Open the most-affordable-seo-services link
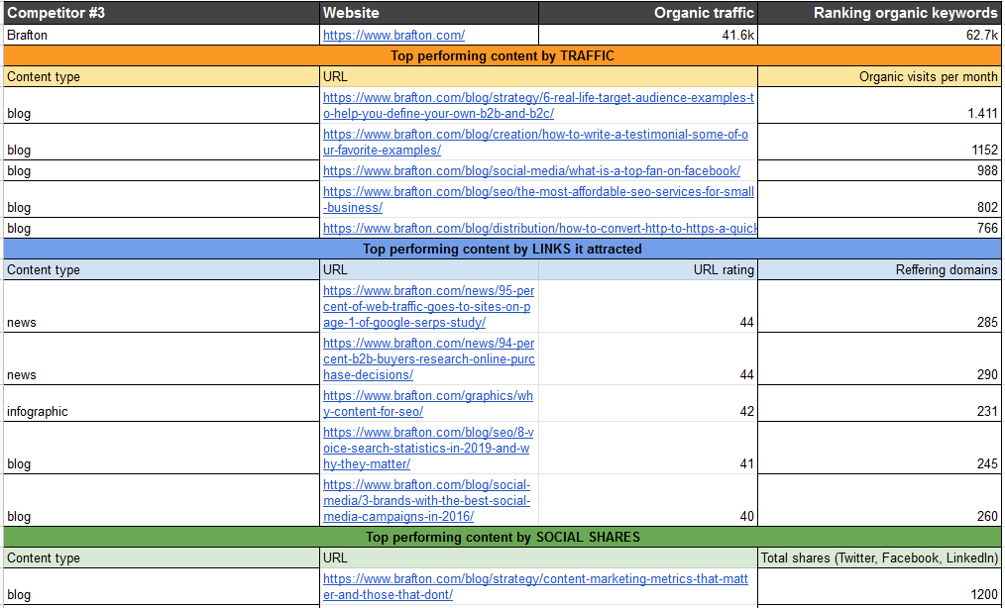The width and height of the screenshot is (1005, 608). (x=538, y=199)
